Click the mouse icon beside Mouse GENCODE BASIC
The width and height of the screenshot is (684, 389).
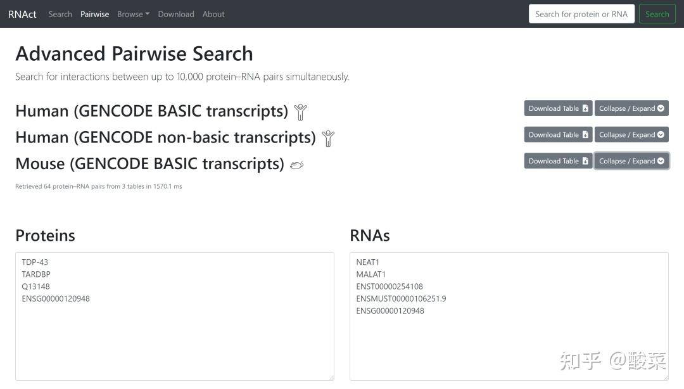click(297, 165)
